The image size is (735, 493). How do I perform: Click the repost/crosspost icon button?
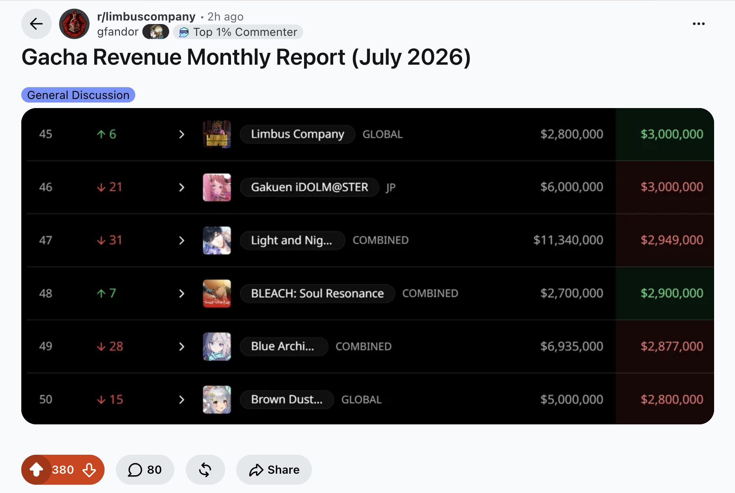pyautogui.click(x=205, y=470)
